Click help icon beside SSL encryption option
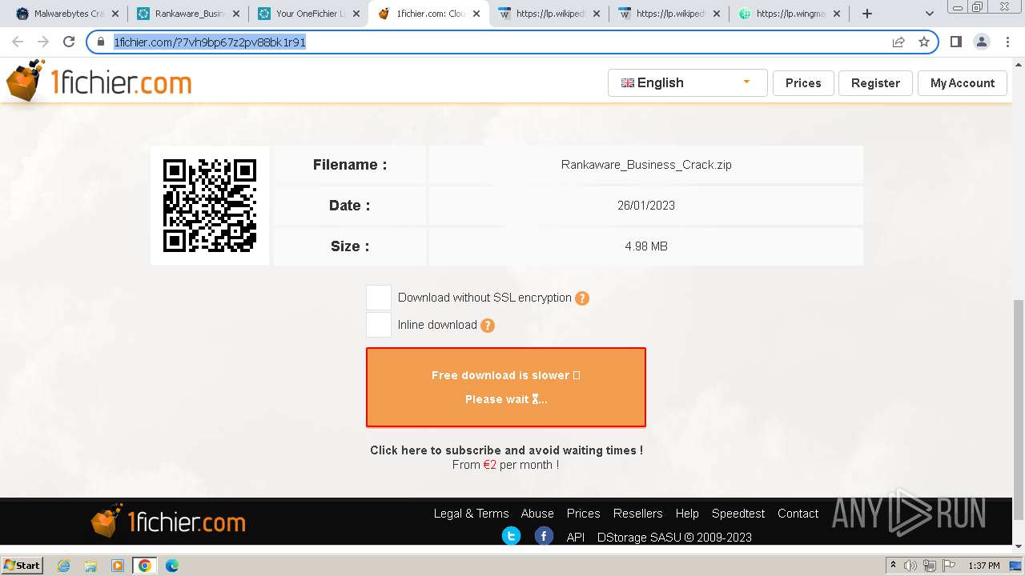Screen dimensions: 1025x576 click(582, 298)
